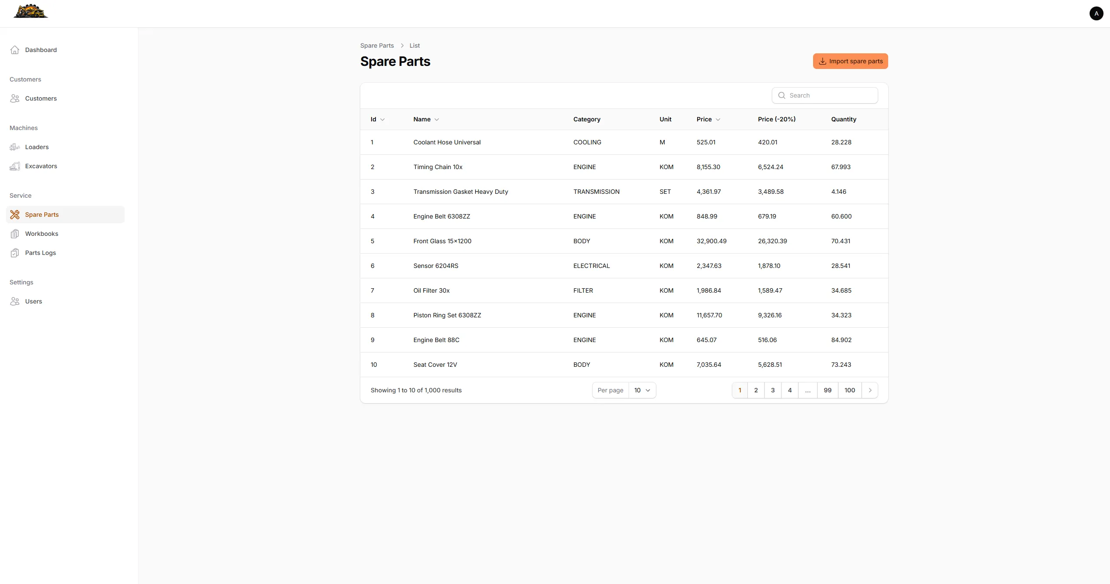Click the Quantity column header
Image resolution: width=1110 pixels, height=584 pixels.
click(x=843, y=119)
